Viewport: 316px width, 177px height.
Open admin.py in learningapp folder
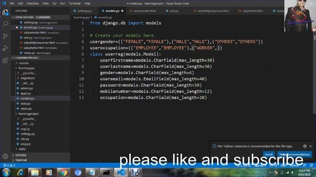26,88
